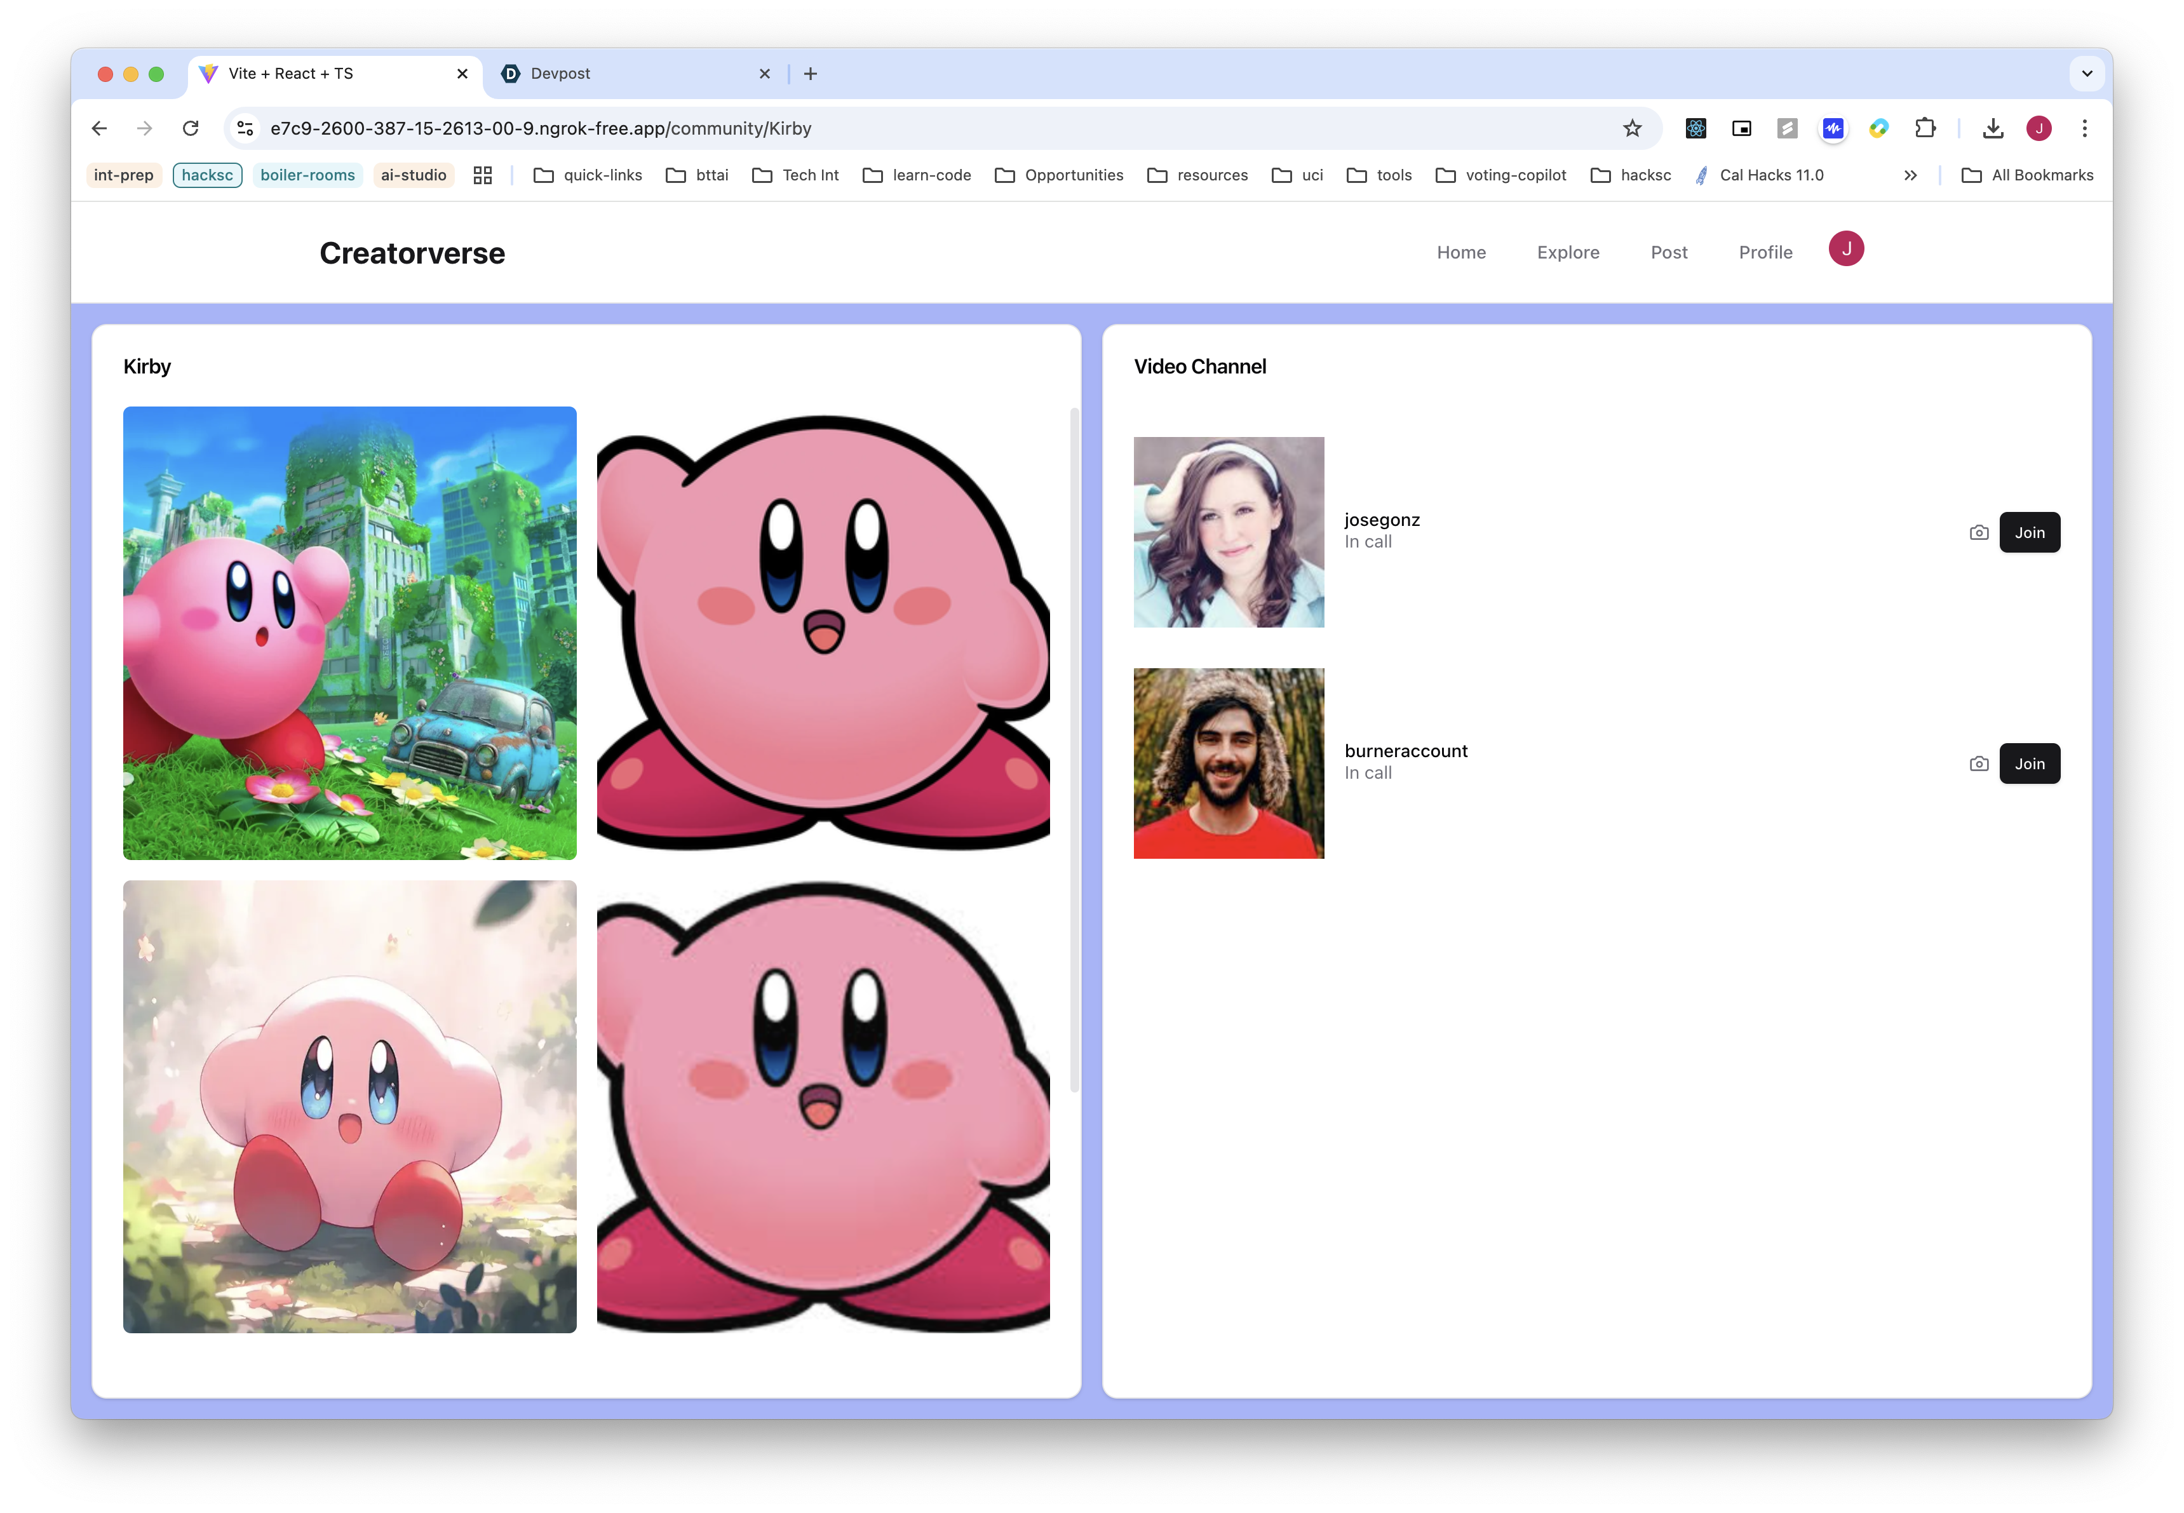
Task: Open the browser Extensions puzzle icon
Action: (1924, 128)
